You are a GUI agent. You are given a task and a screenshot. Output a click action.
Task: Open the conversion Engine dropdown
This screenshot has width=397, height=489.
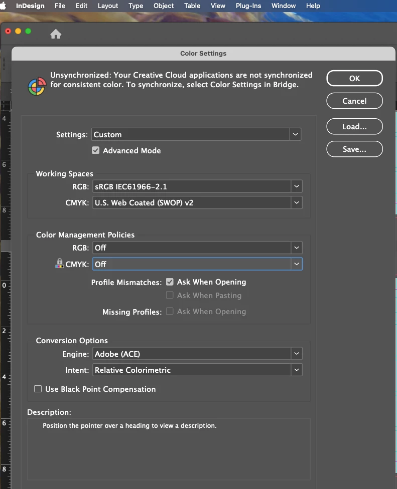(x=197, y=354)
